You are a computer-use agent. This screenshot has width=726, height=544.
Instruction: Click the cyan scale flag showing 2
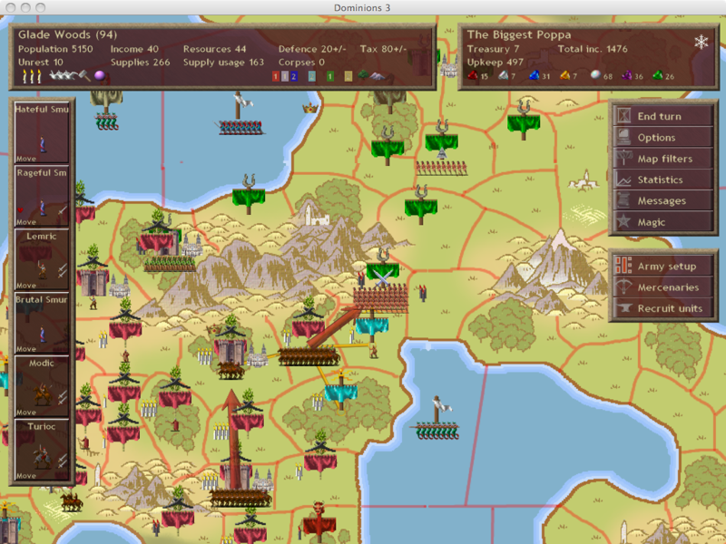point(312,76)
